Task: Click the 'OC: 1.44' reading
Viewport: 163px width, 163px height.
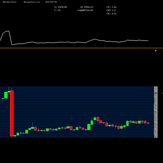Action: [x=111, y=7]
